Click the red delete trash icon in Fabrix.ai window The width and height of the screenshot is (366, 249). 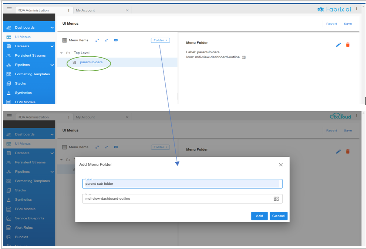click(348, 45)
